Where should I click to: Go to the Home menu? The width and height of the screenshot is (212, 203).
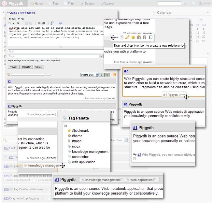37,4
